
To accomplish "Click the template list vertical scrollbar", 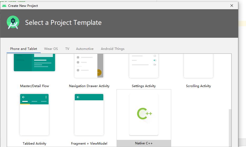I will (x=230, y=128).
